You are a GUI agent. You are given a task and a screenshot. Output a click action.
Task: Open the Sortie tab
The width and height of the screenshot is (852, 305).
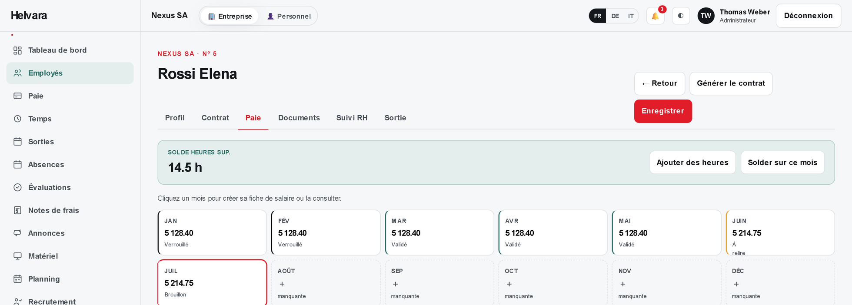[395, 118]
